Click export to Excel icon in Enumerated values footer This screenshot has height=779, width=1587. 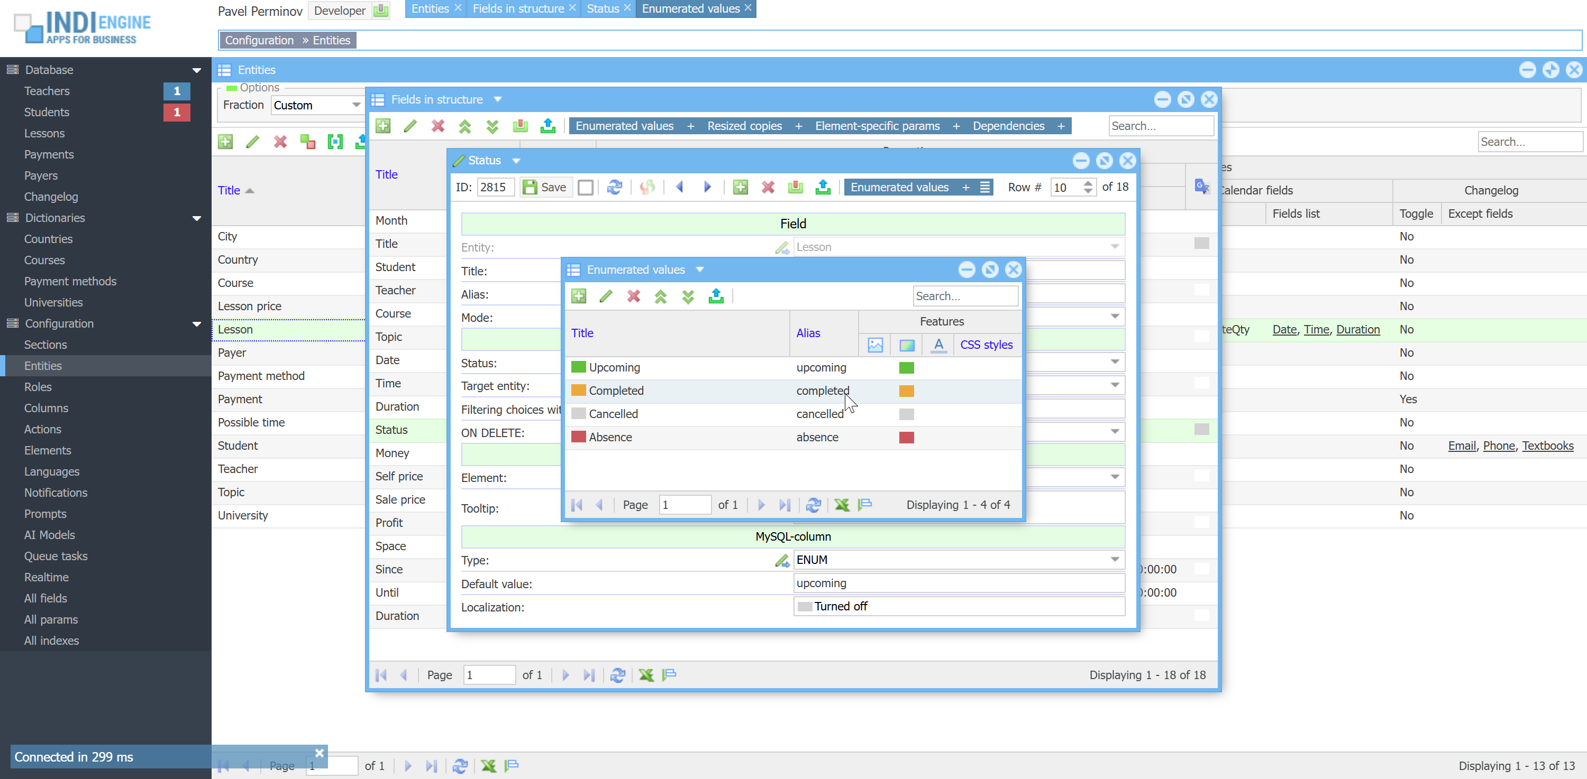click(841, 505)
